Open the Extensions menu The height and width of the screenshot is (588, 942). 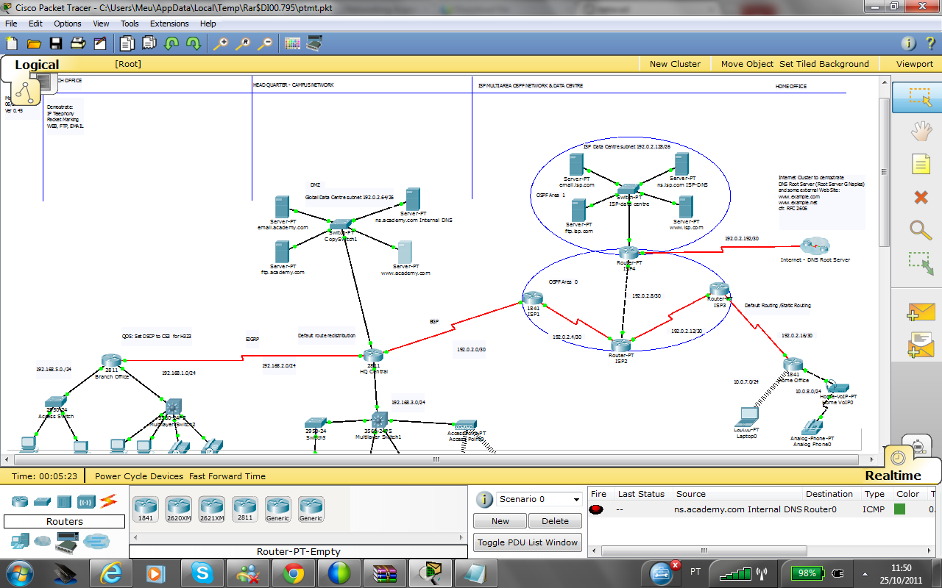[169, 23]
